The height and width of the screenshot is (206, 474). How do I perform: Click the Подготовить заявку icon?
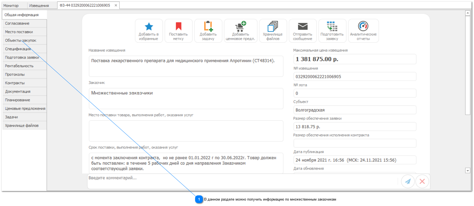coord(332,26)
